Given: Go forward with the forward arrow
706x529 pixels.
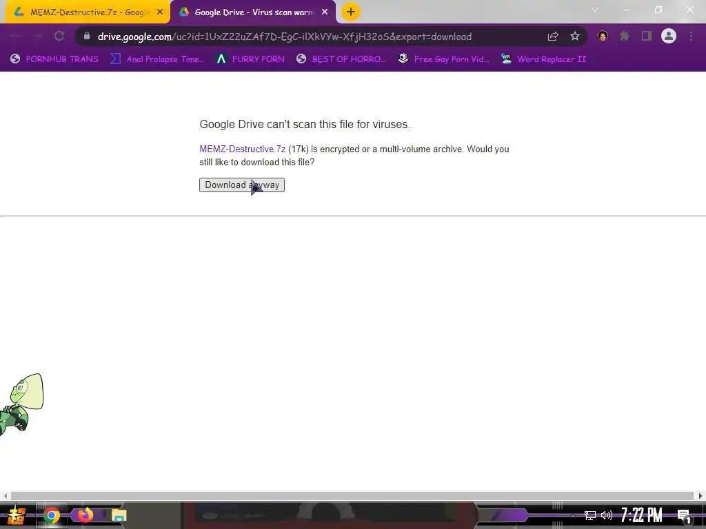Looking at the screenshot, I should click(x=37, y=36).
